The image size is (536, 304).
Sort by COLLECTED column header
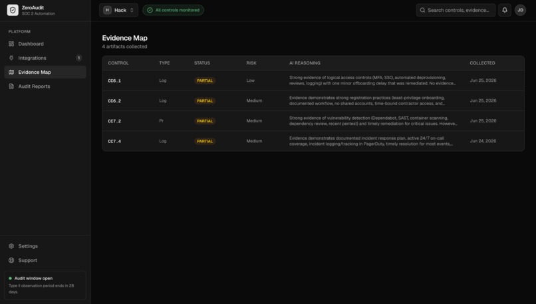click(x=482, y=63)
